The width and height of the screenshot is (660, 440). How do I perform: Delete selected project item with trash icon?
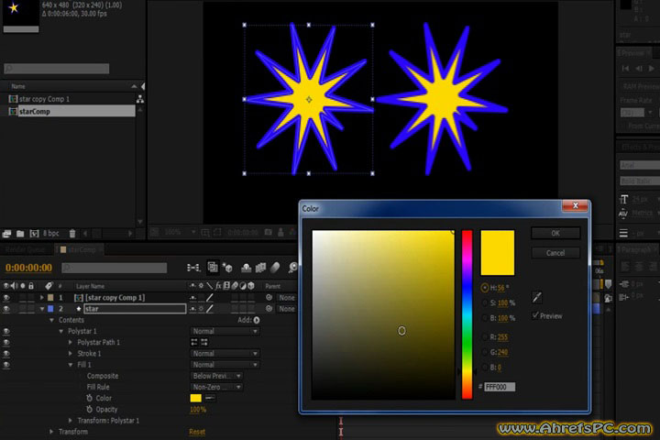pyautogui.click(x=72, y=233)
